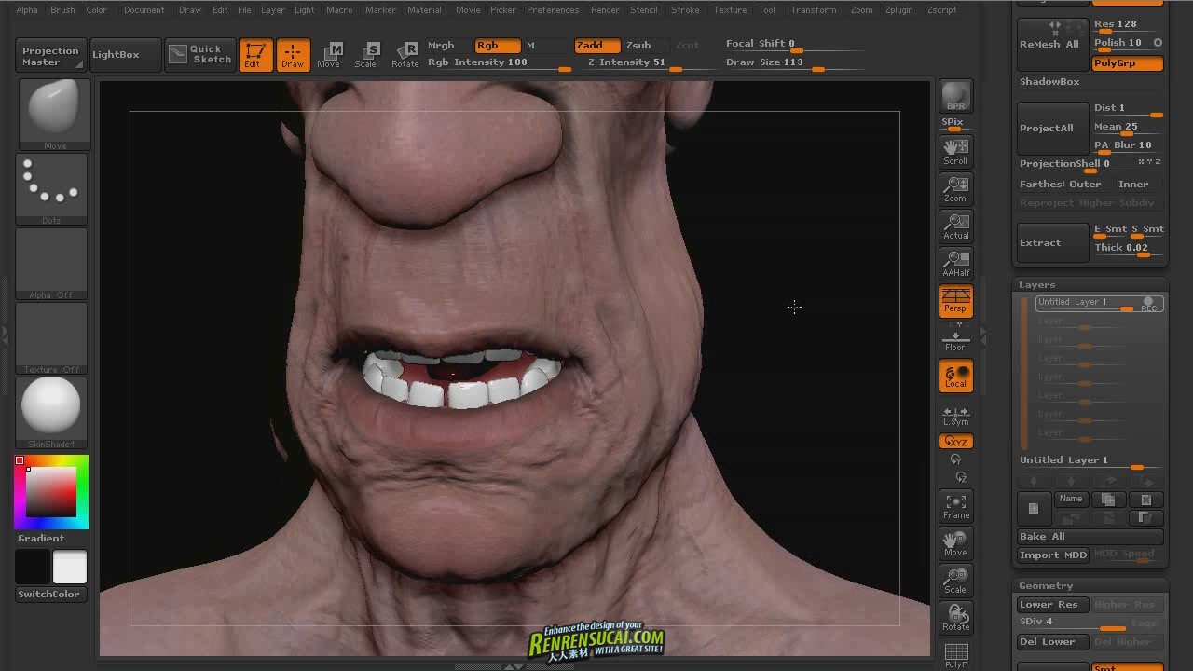Click the Quick Sketch icon
1193x671 pixels.
199,55
